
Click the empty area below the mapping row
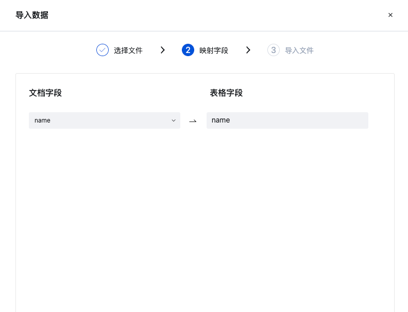pyautogui.click(x=205, y=216)
